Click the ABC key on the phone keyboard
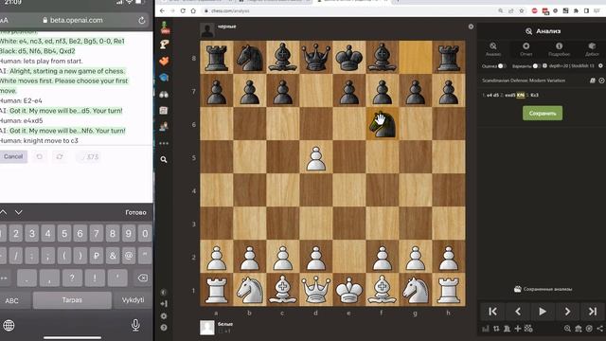606x341 pixels. [x=11, y=300]
